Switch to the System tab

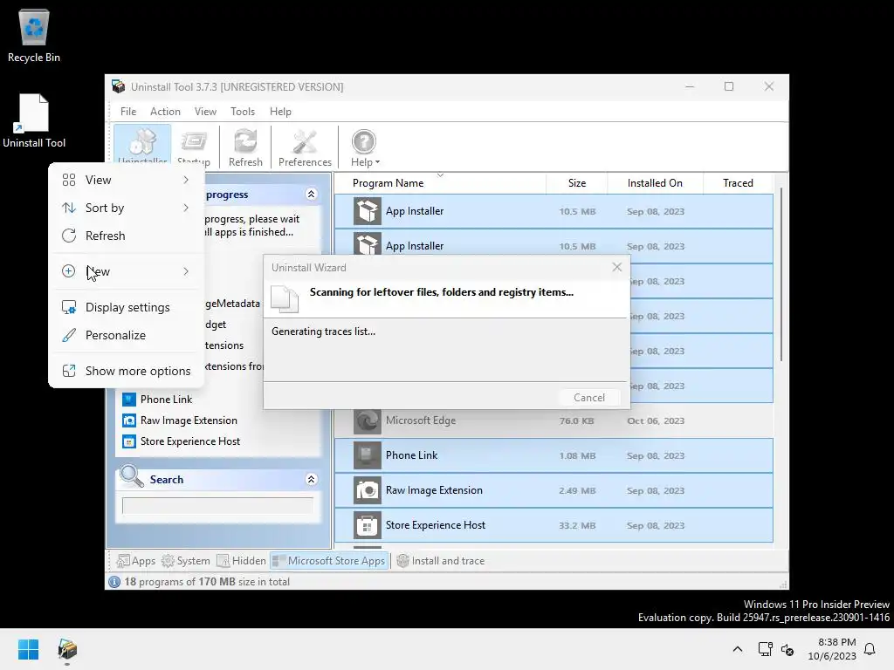tap(186, 561)
